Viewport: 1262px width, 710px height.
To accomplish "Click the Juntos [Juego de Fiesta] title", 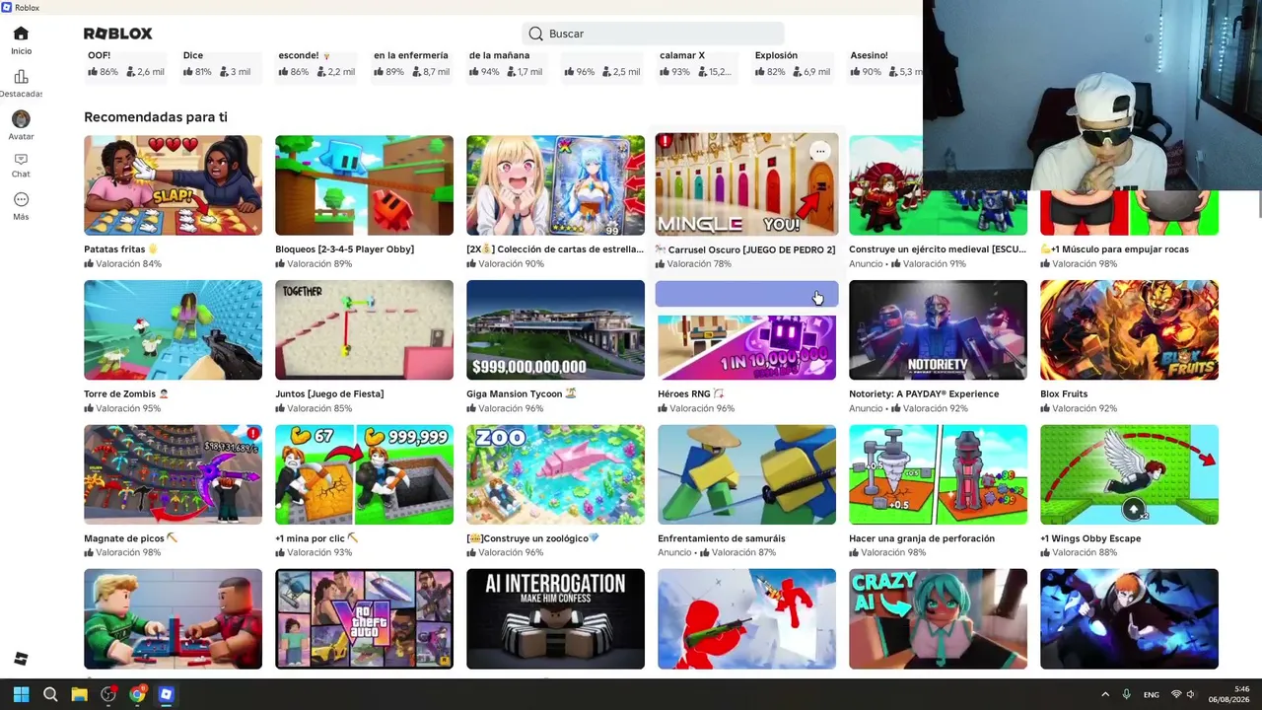I will pyautogui.click(x=329, y=394).
